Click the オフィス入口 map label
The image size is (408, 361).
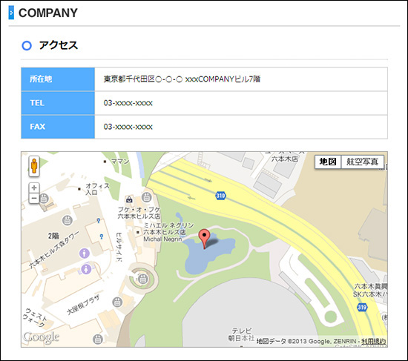tap(98, 189)
